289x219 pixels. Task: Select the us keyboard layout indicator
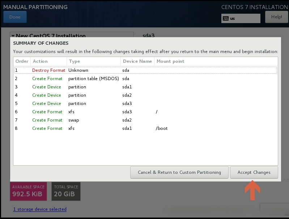click(241, 18)
